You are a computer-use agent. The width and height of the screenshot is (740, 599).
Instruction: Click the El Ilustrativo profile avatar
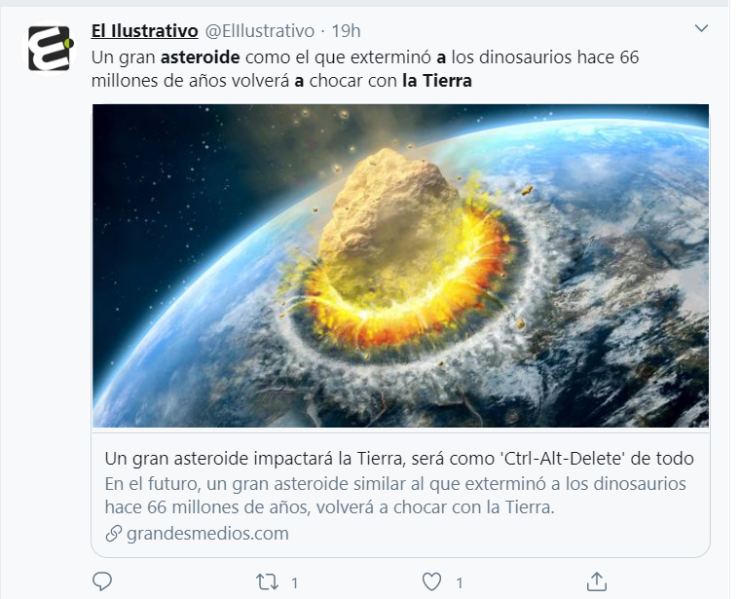point(49,48)
